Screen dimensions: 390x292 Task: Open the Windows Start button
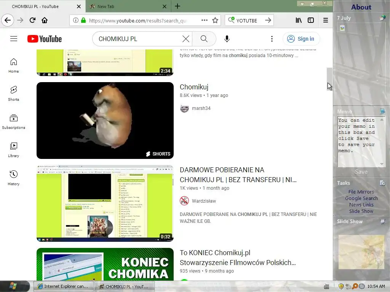pos(14,286)
